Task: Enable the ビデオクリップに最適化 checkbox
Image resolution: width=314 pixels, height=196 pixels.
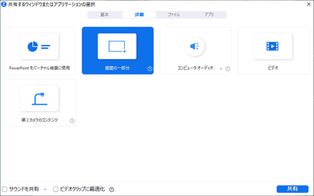Action: click(x=55, y=189)
